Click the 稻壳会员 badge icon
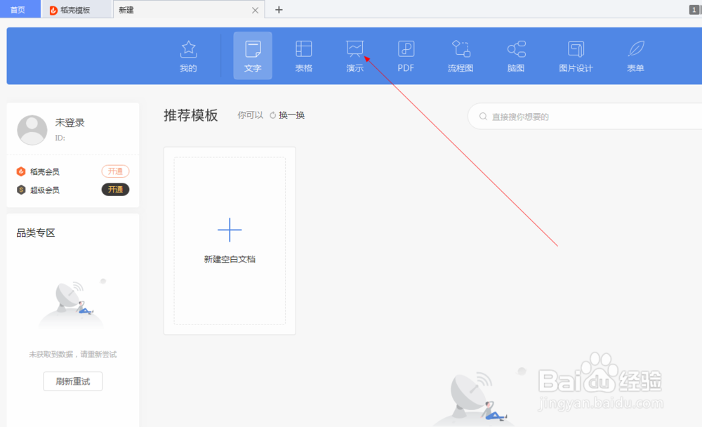The image size is (702, 427). [21, 171]
